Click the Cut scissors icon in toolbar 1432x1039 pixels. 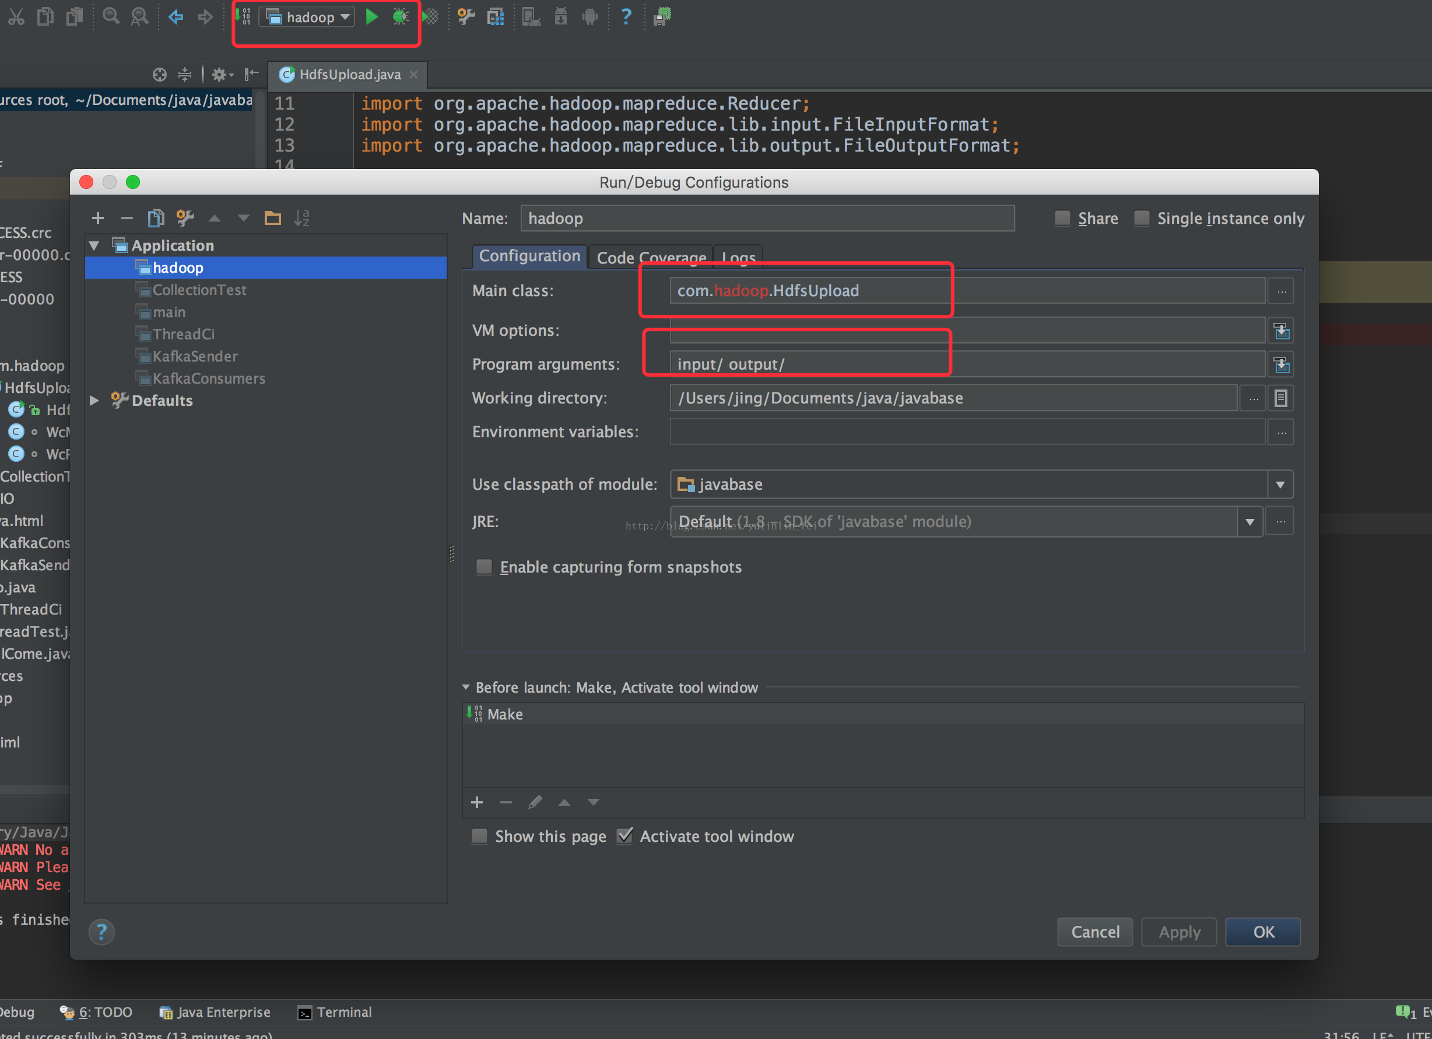[x=16, y=16]
